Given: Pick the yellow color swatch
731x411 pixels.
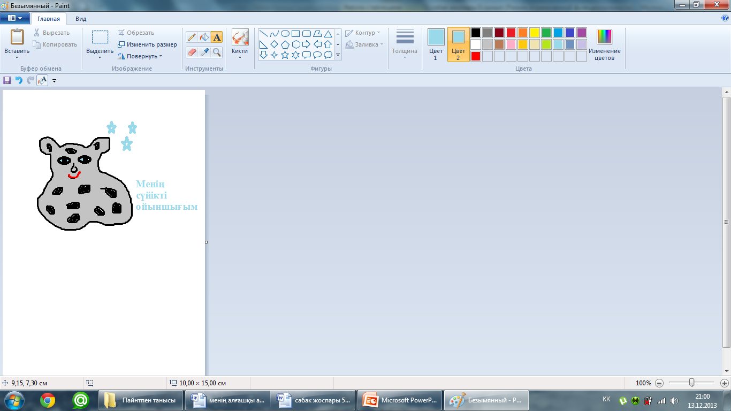Looking at the screenshot, I should (x=535, y=33).
